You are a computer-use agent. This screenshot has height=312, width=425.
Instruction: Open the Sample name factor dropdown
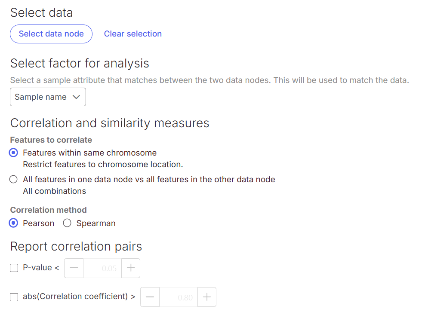pyautogui.click(x=48, y=97)
